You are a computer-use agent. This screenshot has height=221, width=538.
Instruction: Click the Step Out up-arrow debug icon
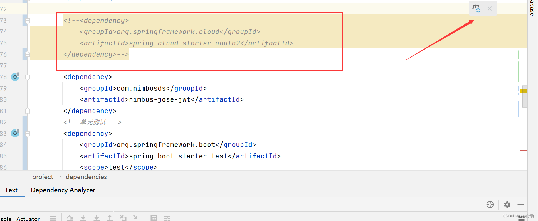(x=110, y=218)
